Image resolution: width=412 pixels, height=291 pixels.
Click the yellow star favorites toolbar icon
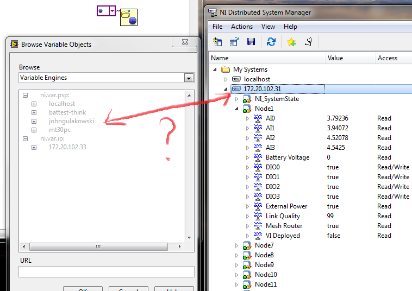coord(291,42)
